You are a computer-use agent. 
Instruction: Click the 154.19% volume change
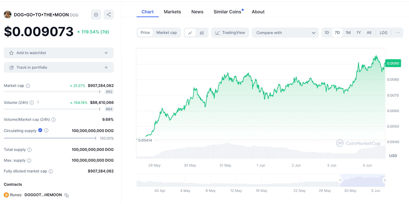(x=79, y=103)
